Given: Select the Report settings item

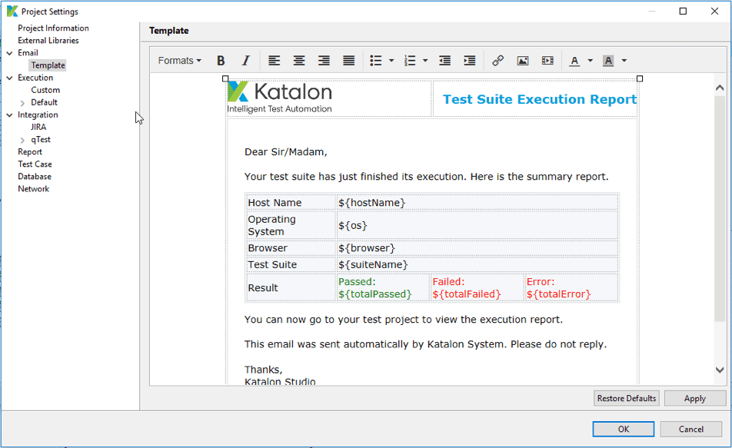Looking at the screenshot, I should (30, 151).
